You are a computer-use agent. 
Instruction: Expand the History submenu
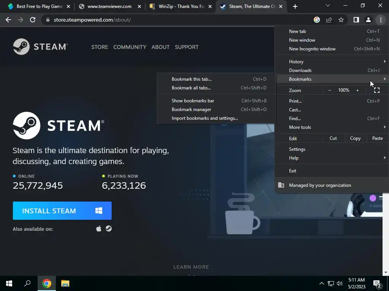pos(331,62)
